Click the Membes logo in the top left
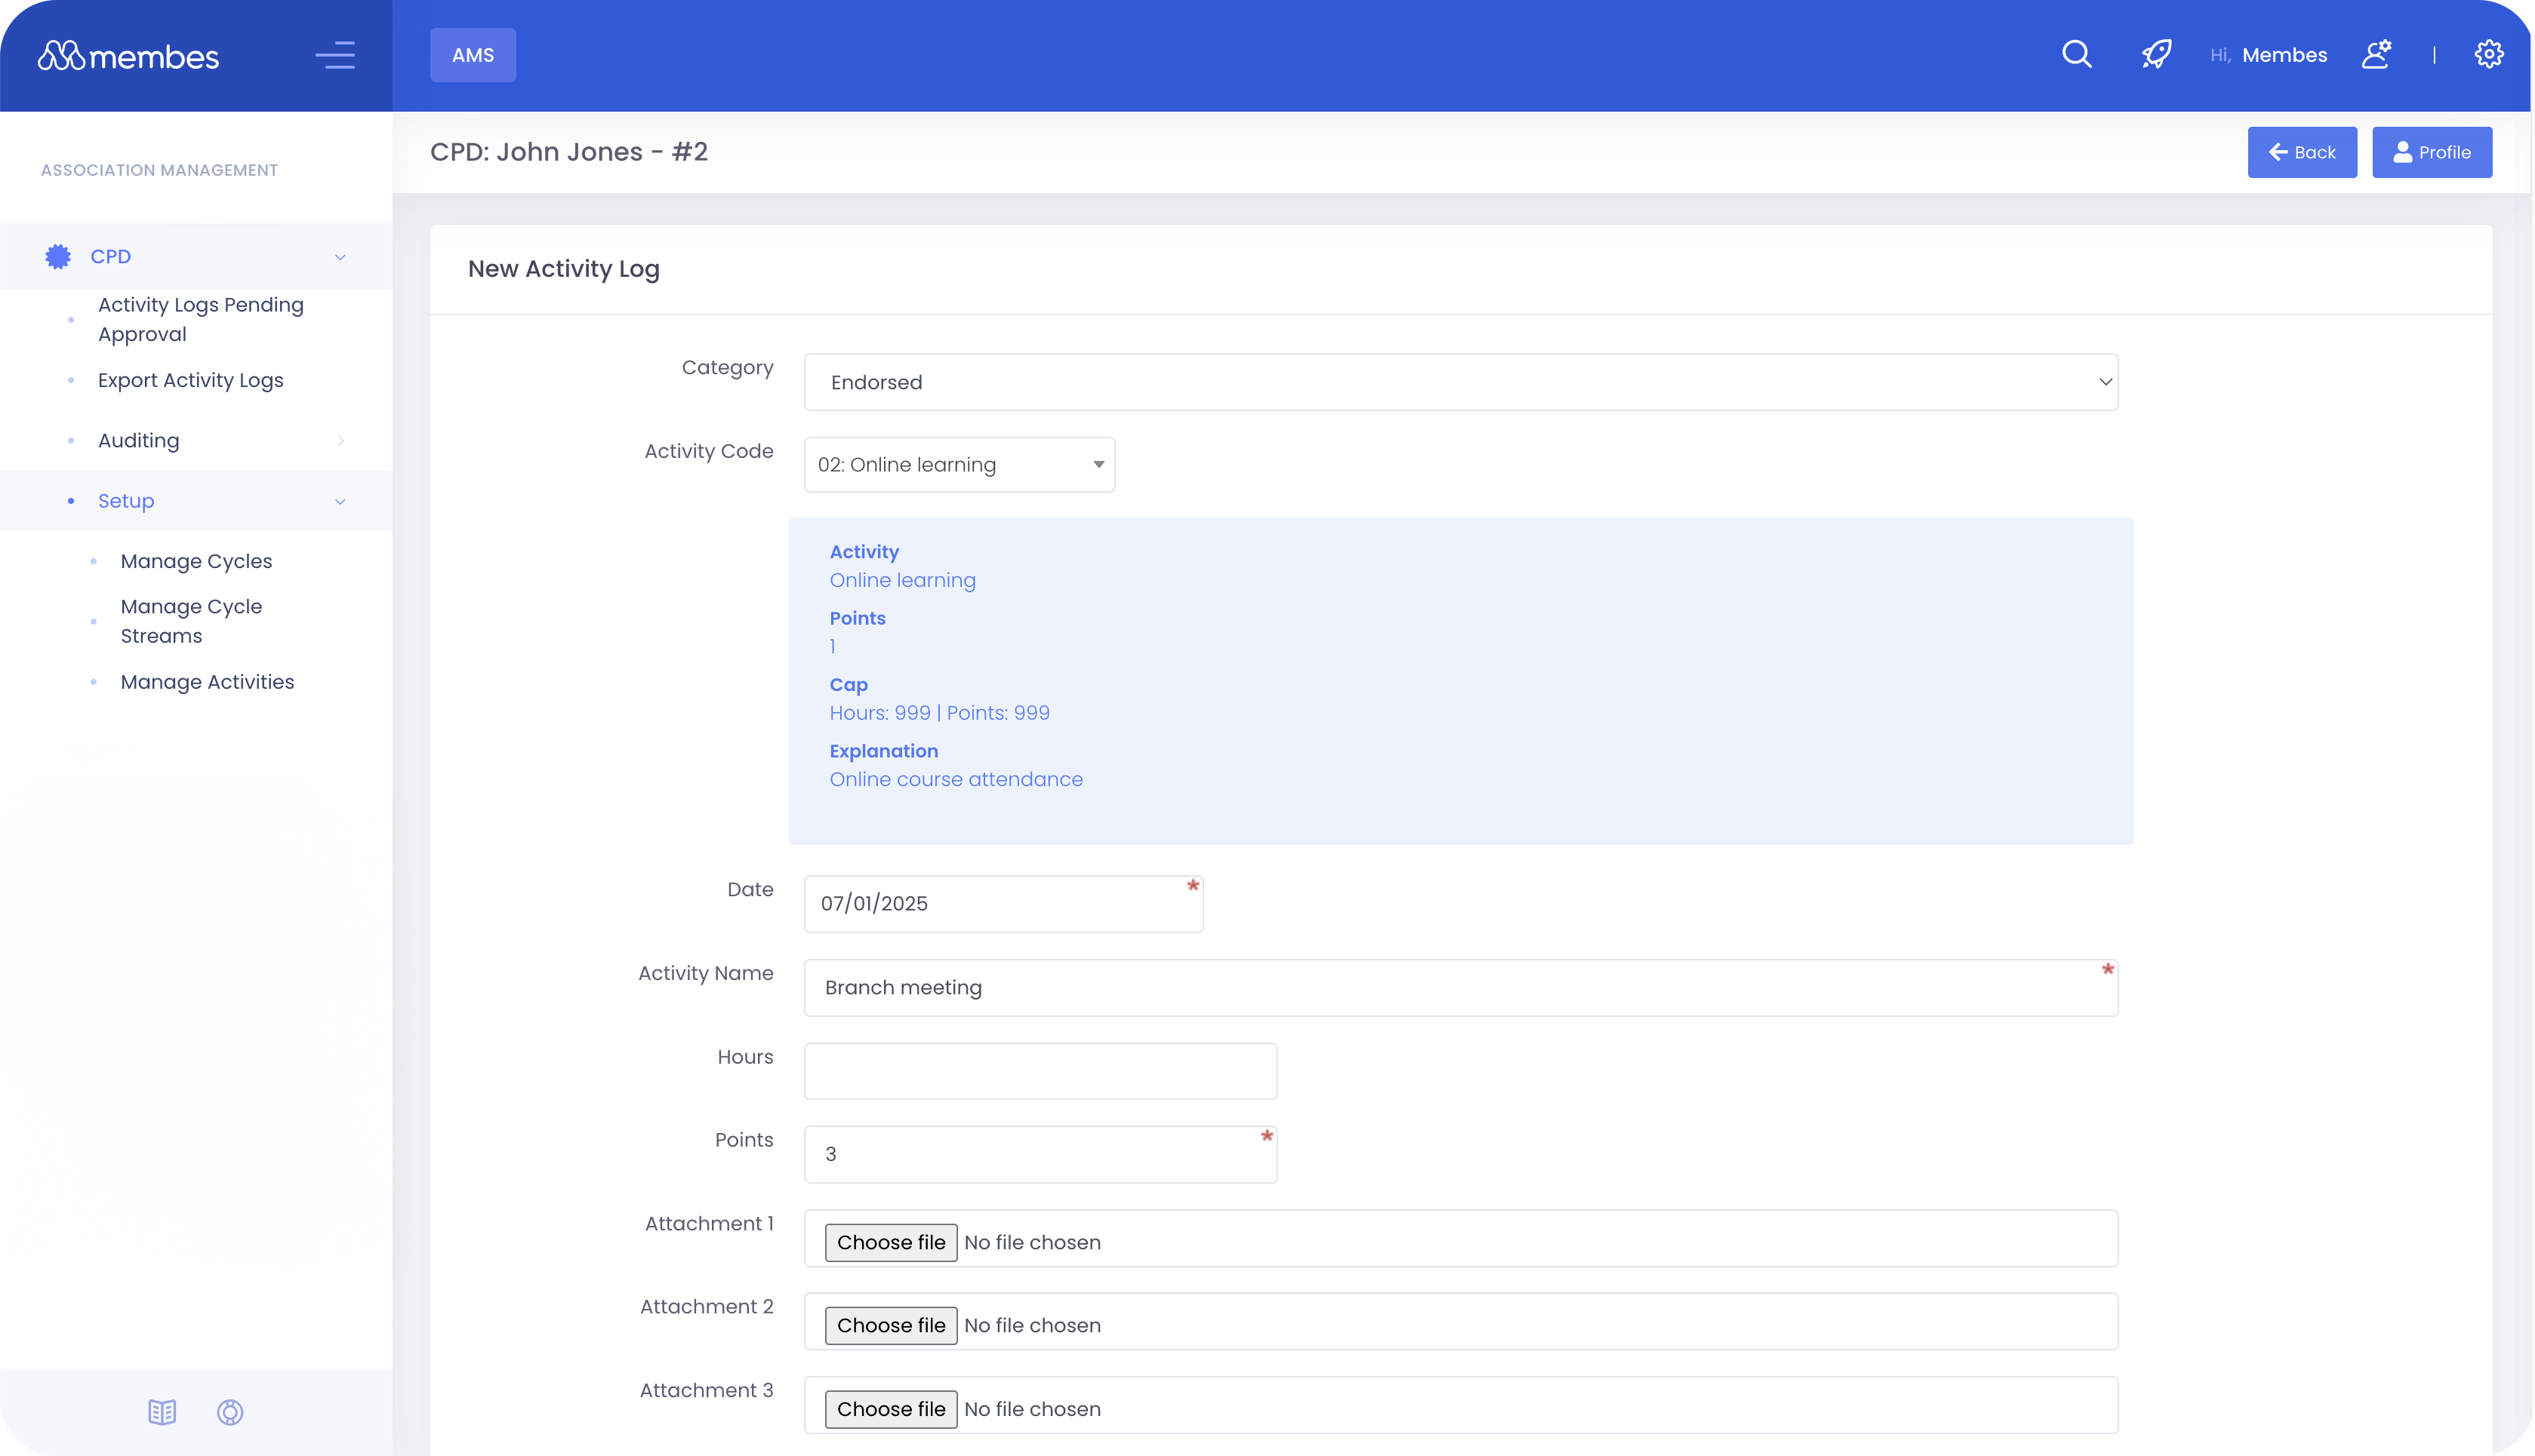This screenshot has height=1456, width=2535. point(128,55)
